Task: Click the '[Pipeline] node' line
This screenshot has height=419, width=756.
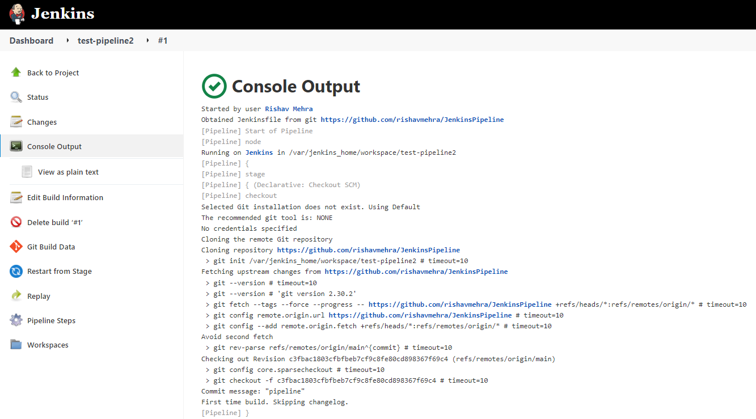Action: [231, 142]
